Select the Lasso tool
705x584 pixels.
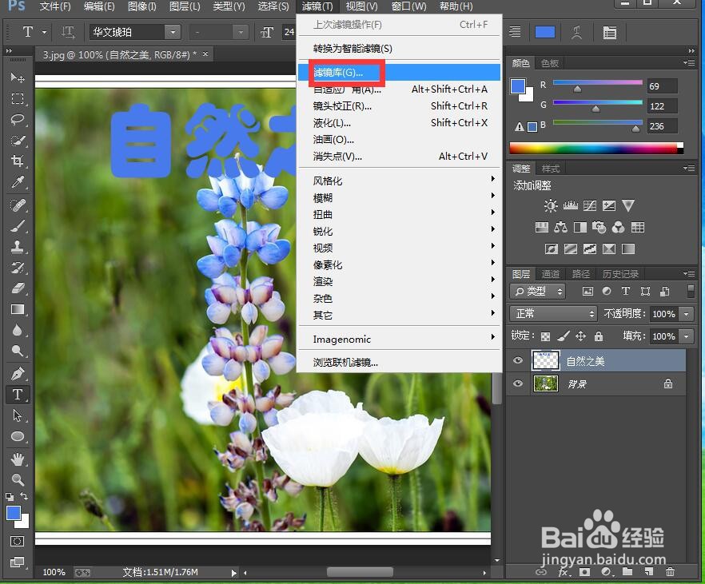click(x=17, y=120)
